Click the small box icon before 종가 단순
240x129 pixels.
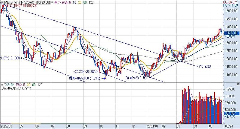coord(52,2)
